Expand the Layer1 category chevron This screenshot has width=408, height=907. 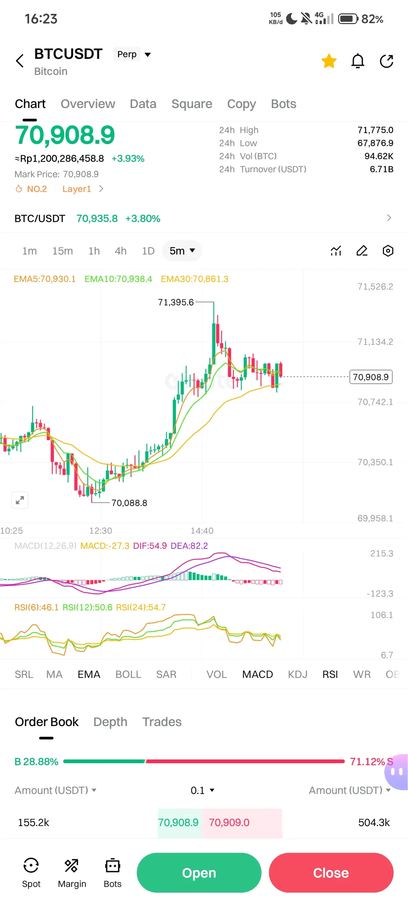click(101, 189)
